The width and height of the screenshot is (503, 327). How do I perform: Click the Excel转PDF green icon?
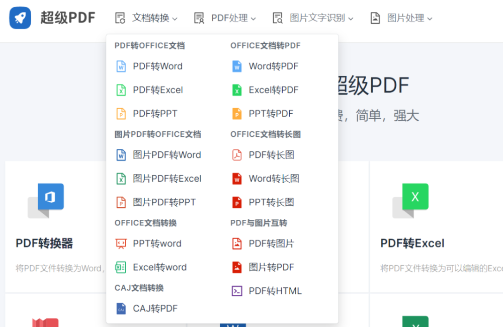(x=237, y=90)
